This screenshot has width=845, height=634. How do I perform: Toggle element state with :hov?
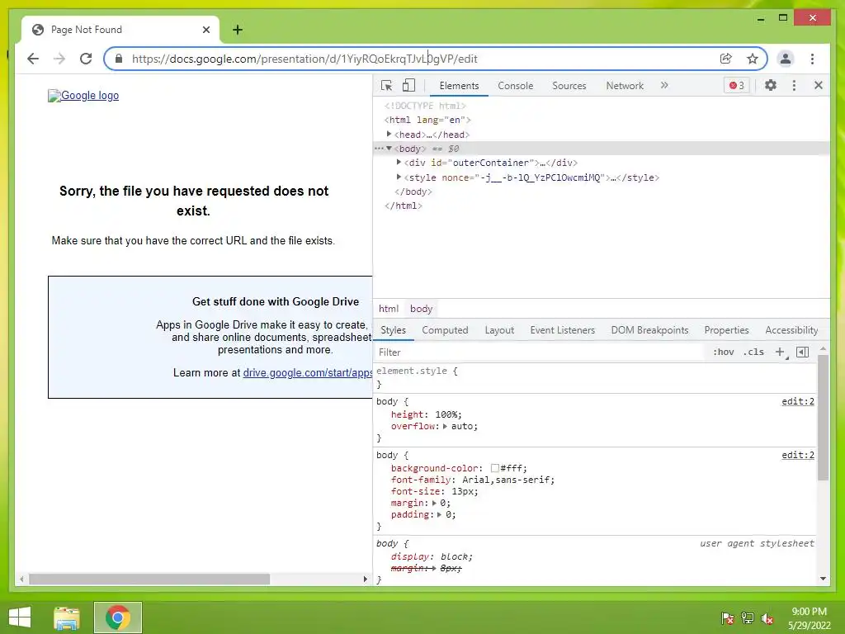click(x=723, y=352)
